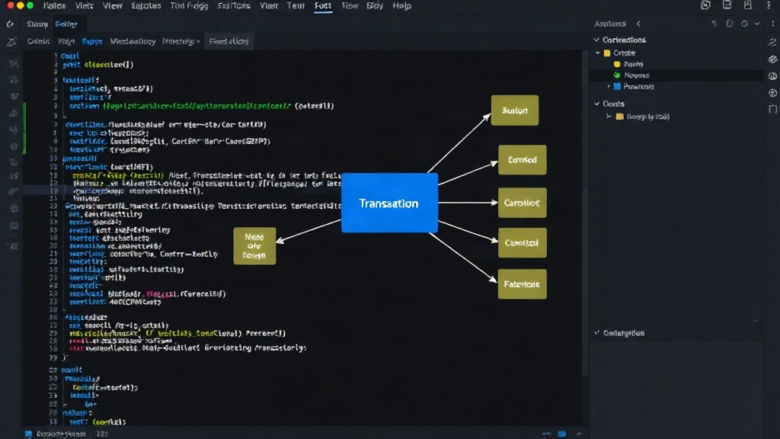Expand the blue Prnaoone folder
This screenshot has height=439, width=780.
(x=609, y=87)
